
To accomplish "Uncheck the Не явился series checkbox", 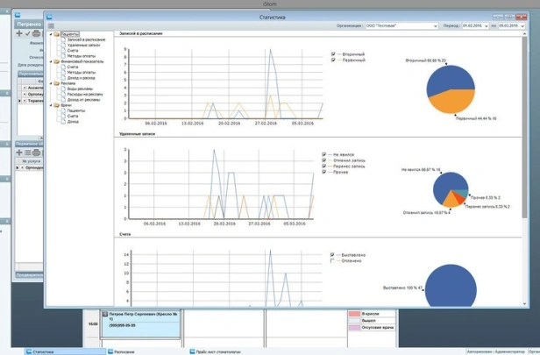I will point(324,155).
